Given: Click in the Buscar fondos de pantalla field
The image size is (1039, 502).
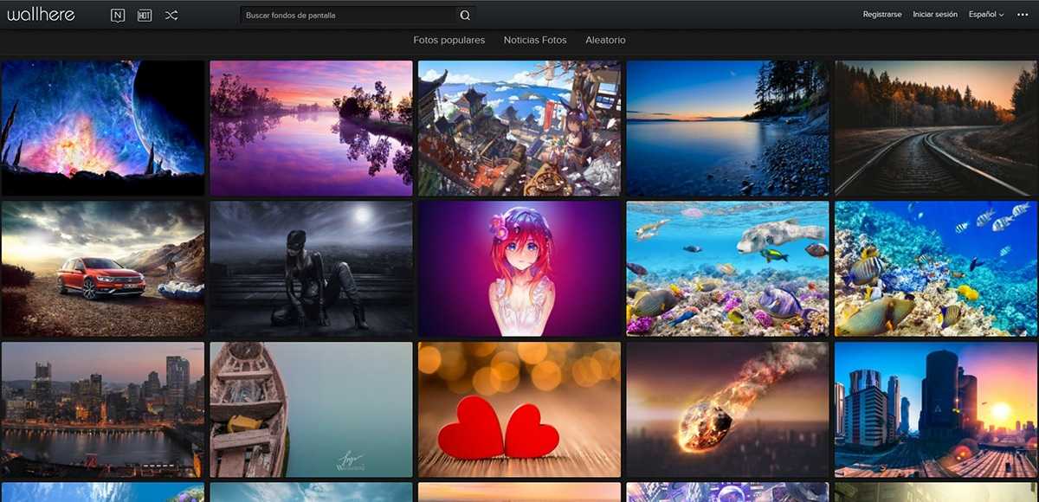Looking at the screenshot, I should tap(348, 15).
